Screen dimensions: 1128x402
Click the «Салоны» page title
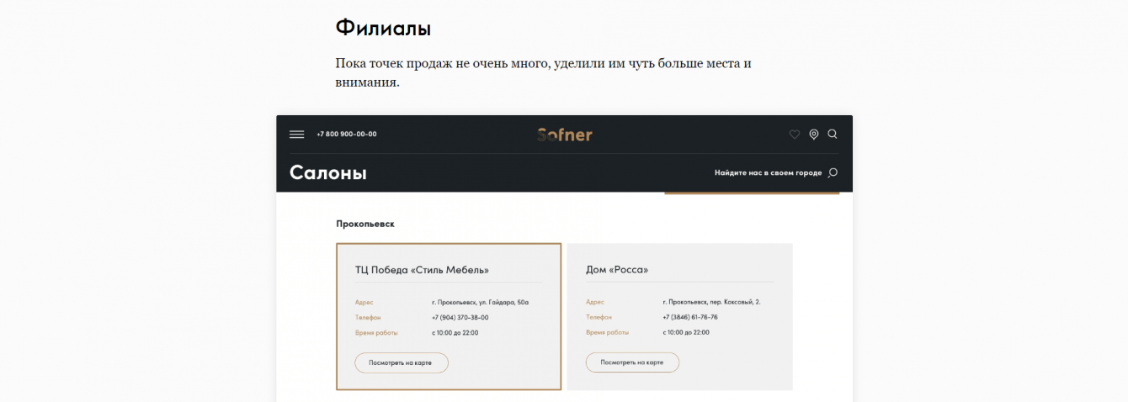tap(328, 173)
